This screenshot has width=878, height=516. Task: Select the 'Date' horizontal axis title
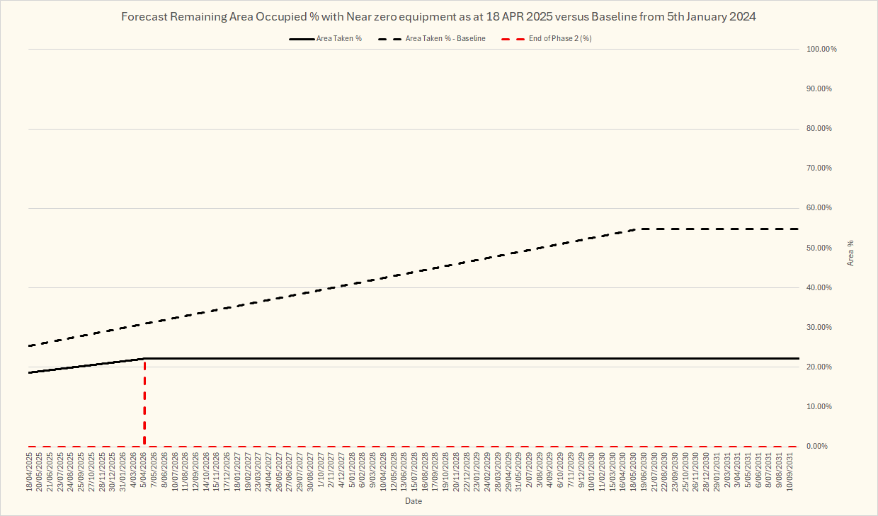point(414,502)
